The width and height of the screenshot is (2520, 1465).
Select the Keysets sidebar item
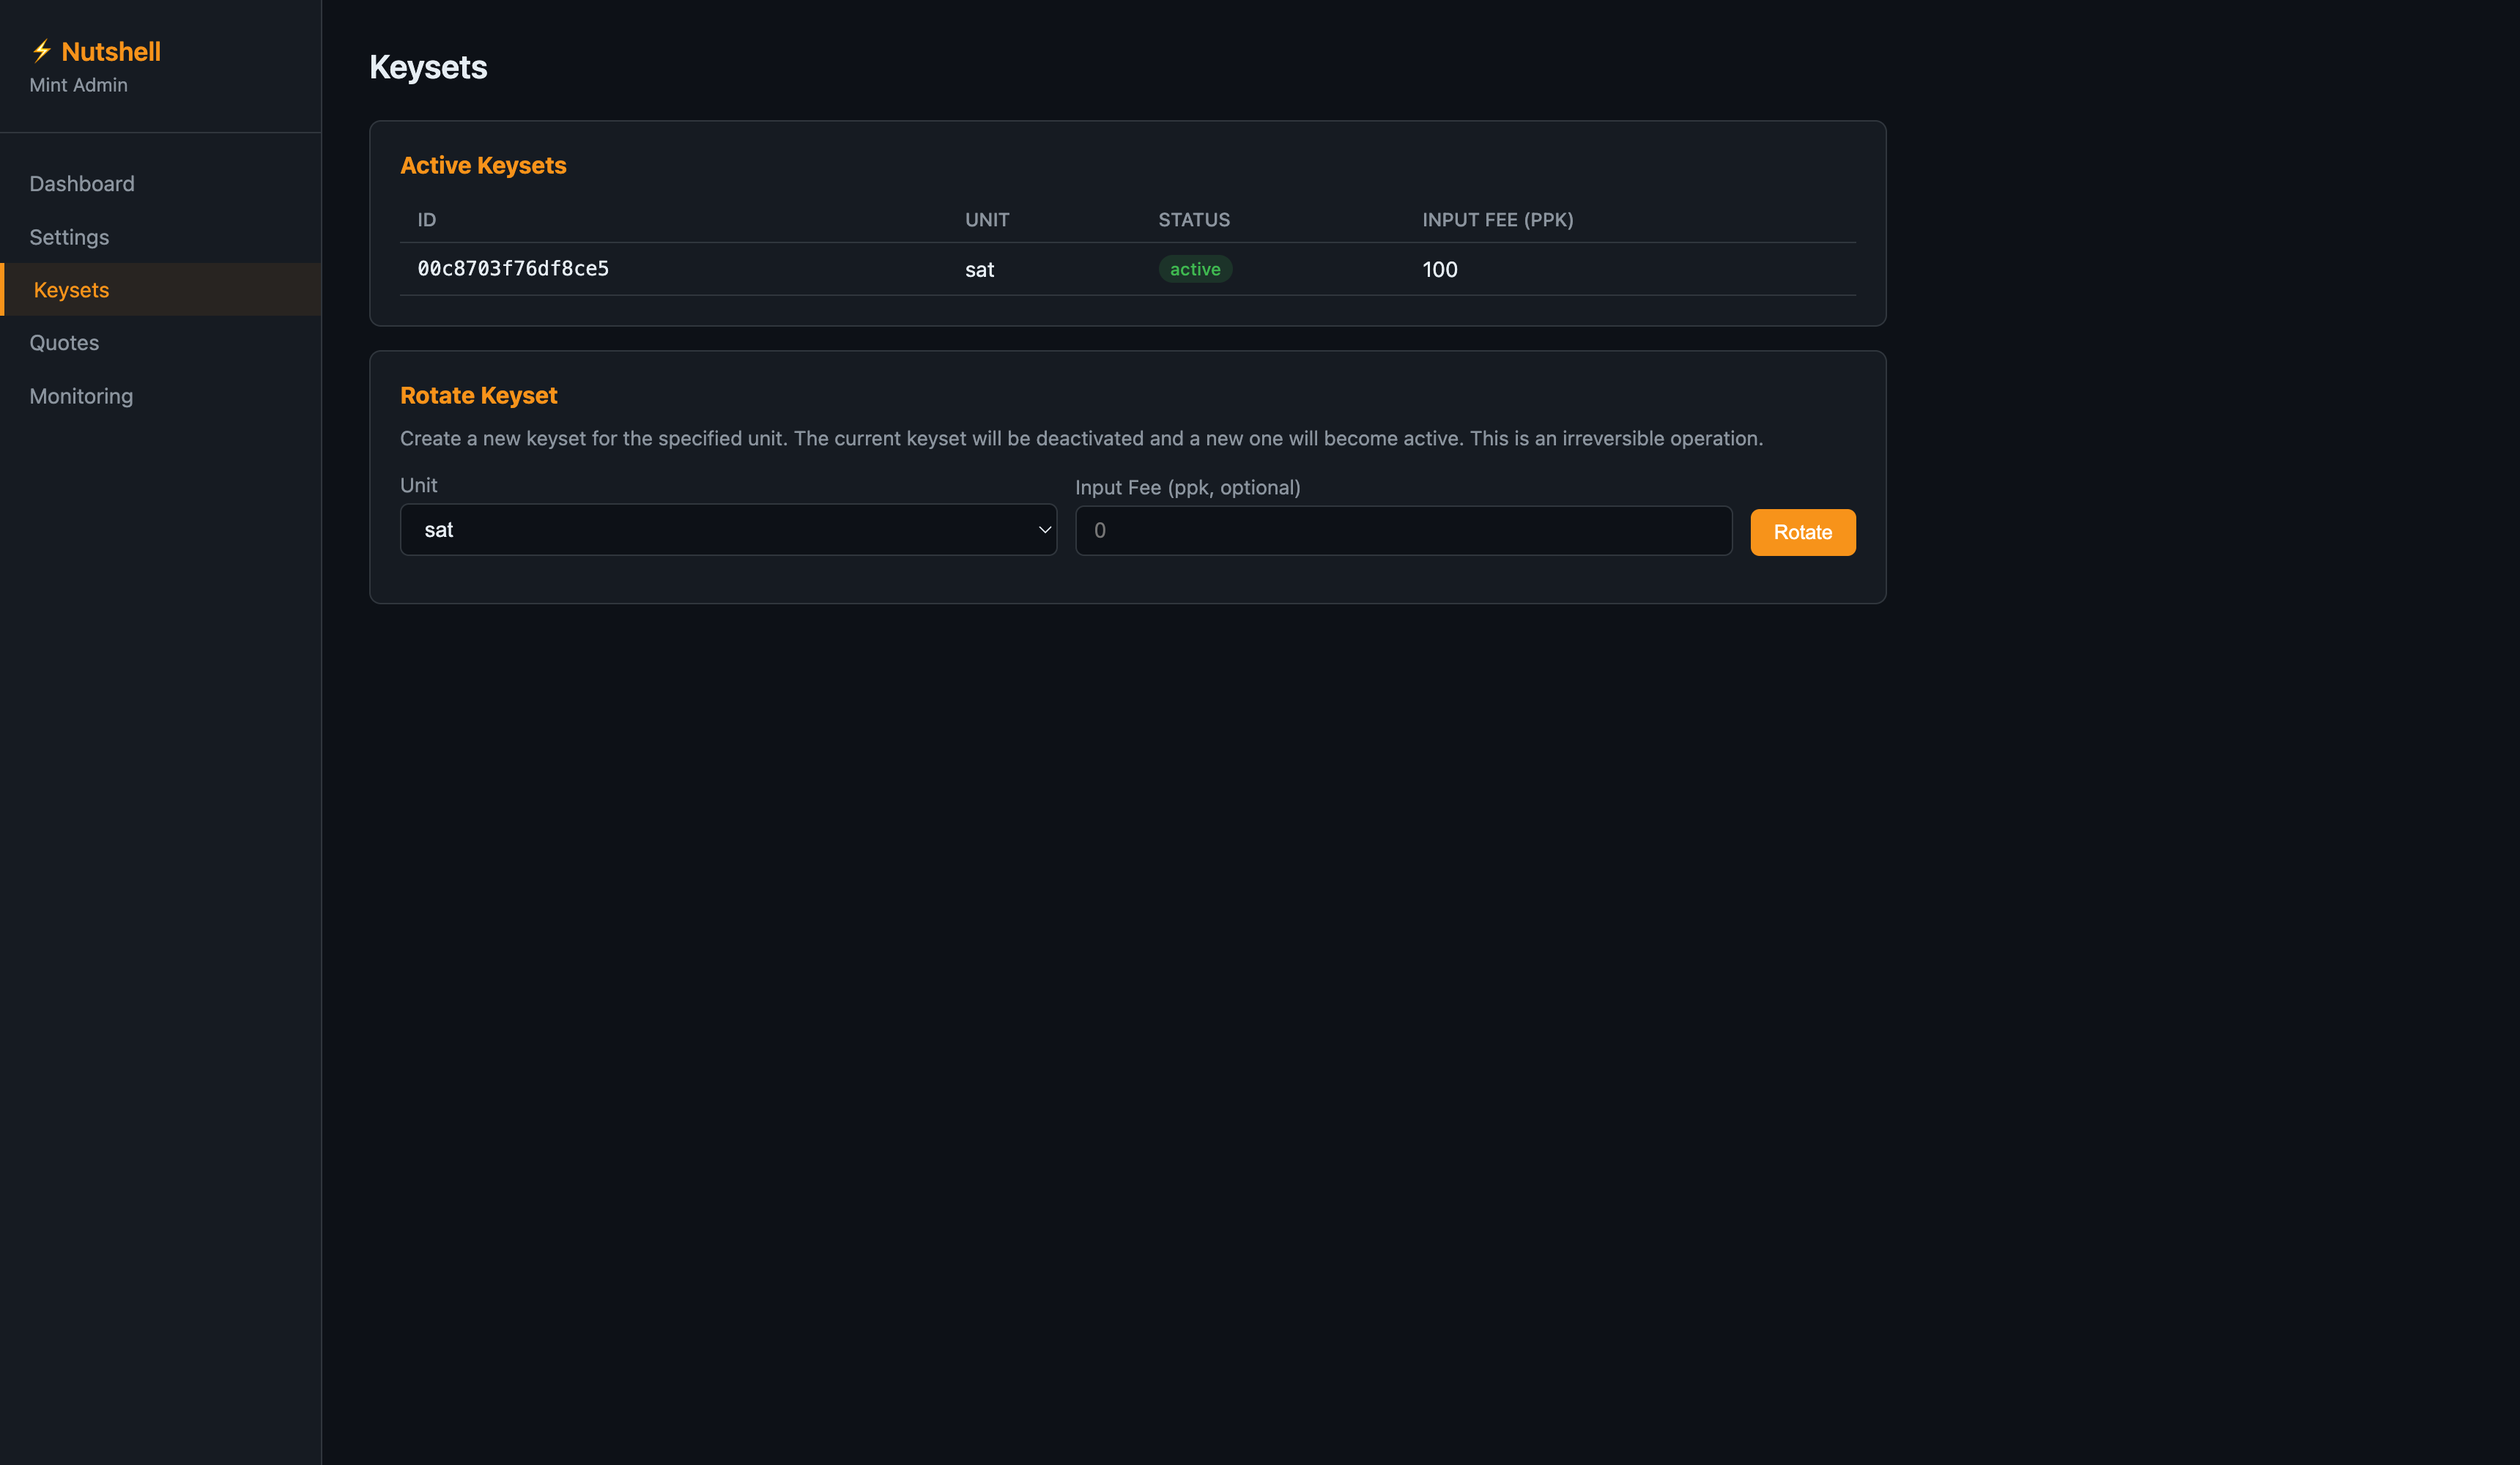tap(71, 290)
